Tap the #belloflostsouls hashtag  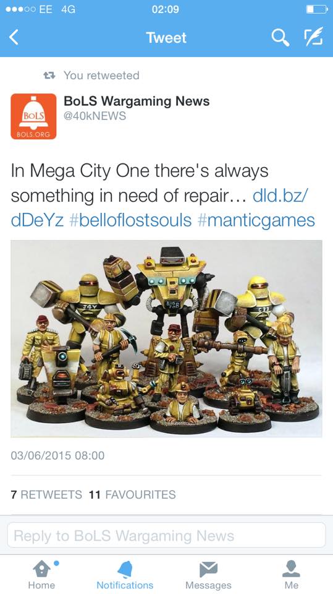coord(130,220)
